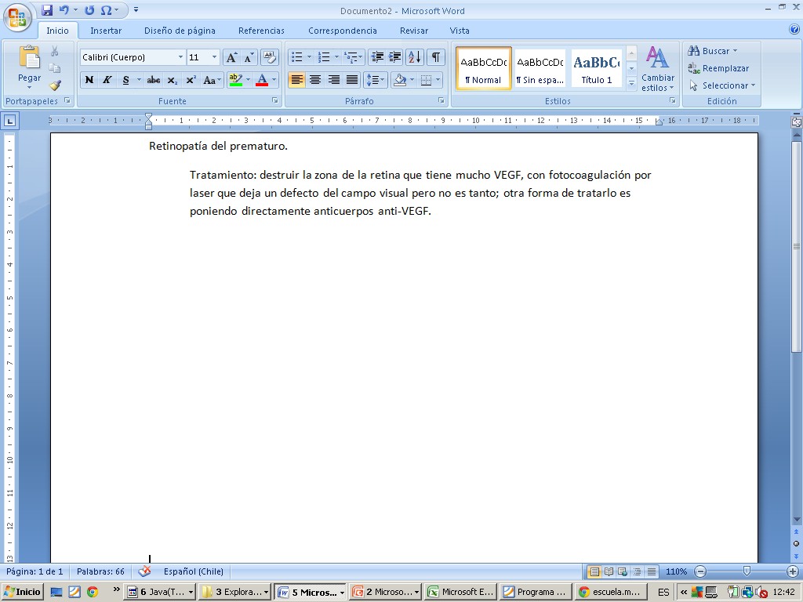
Task: Click the Cut scissors icon
Action: click(55, 51)
